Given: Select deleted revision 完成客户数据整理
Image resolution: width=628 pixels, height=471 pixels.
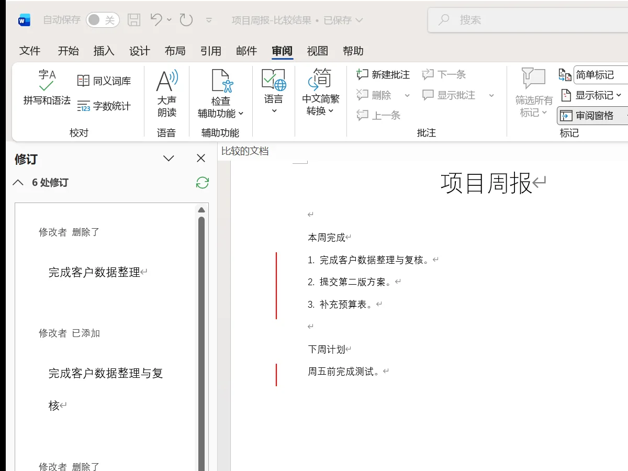Looking at the screenshot, I should coord(95,272).
